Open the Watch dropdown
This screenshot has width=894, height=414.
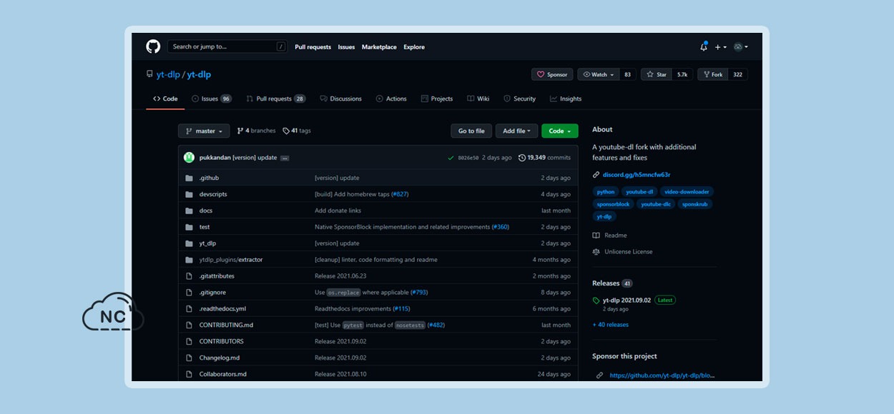pos(599,74)
